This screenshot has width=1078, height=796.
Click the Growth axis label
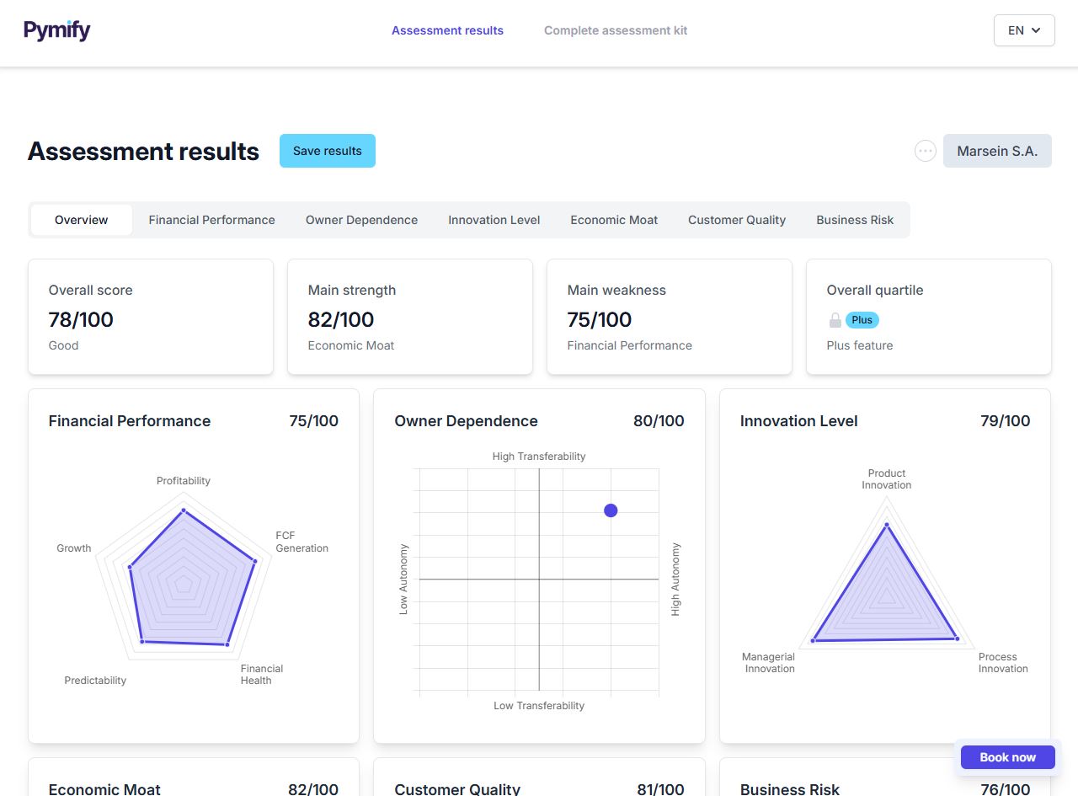[74, 548]
